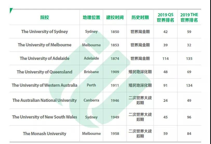Viewport: 211px width, 144px height.
Task: Click founding year 1909
Action: click(x=115, y=72)
